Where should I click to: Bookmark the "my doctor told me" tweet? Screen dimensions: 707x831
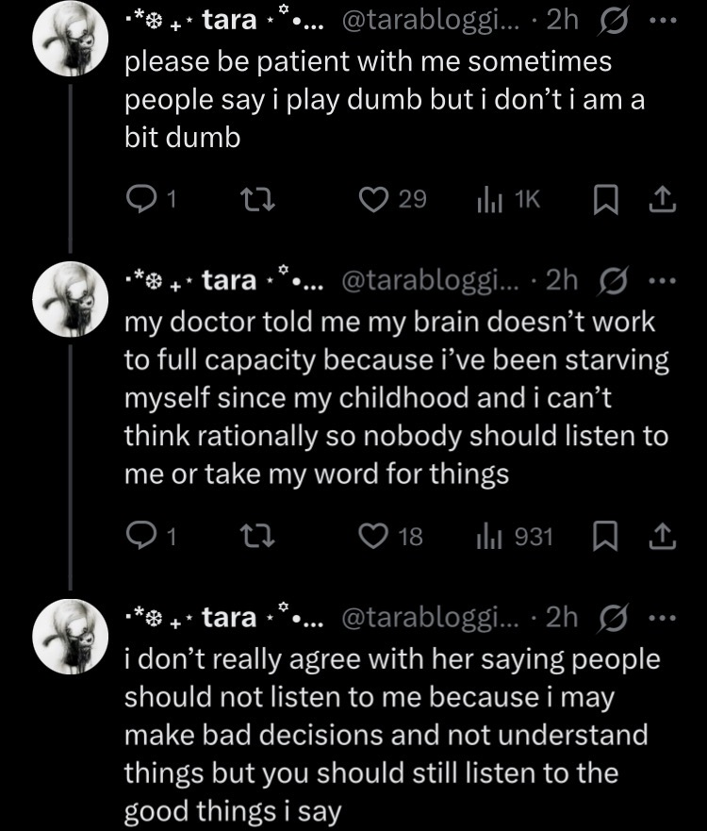pos(606,536)
